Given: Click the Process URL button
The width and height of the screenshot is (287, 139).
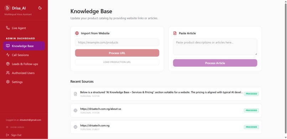Looking at the screenshot, I should [x=117, y=53].
